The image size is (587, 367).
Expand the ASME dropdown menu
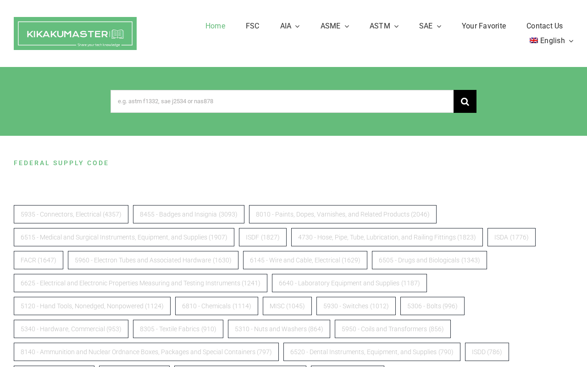coord(335,26)
